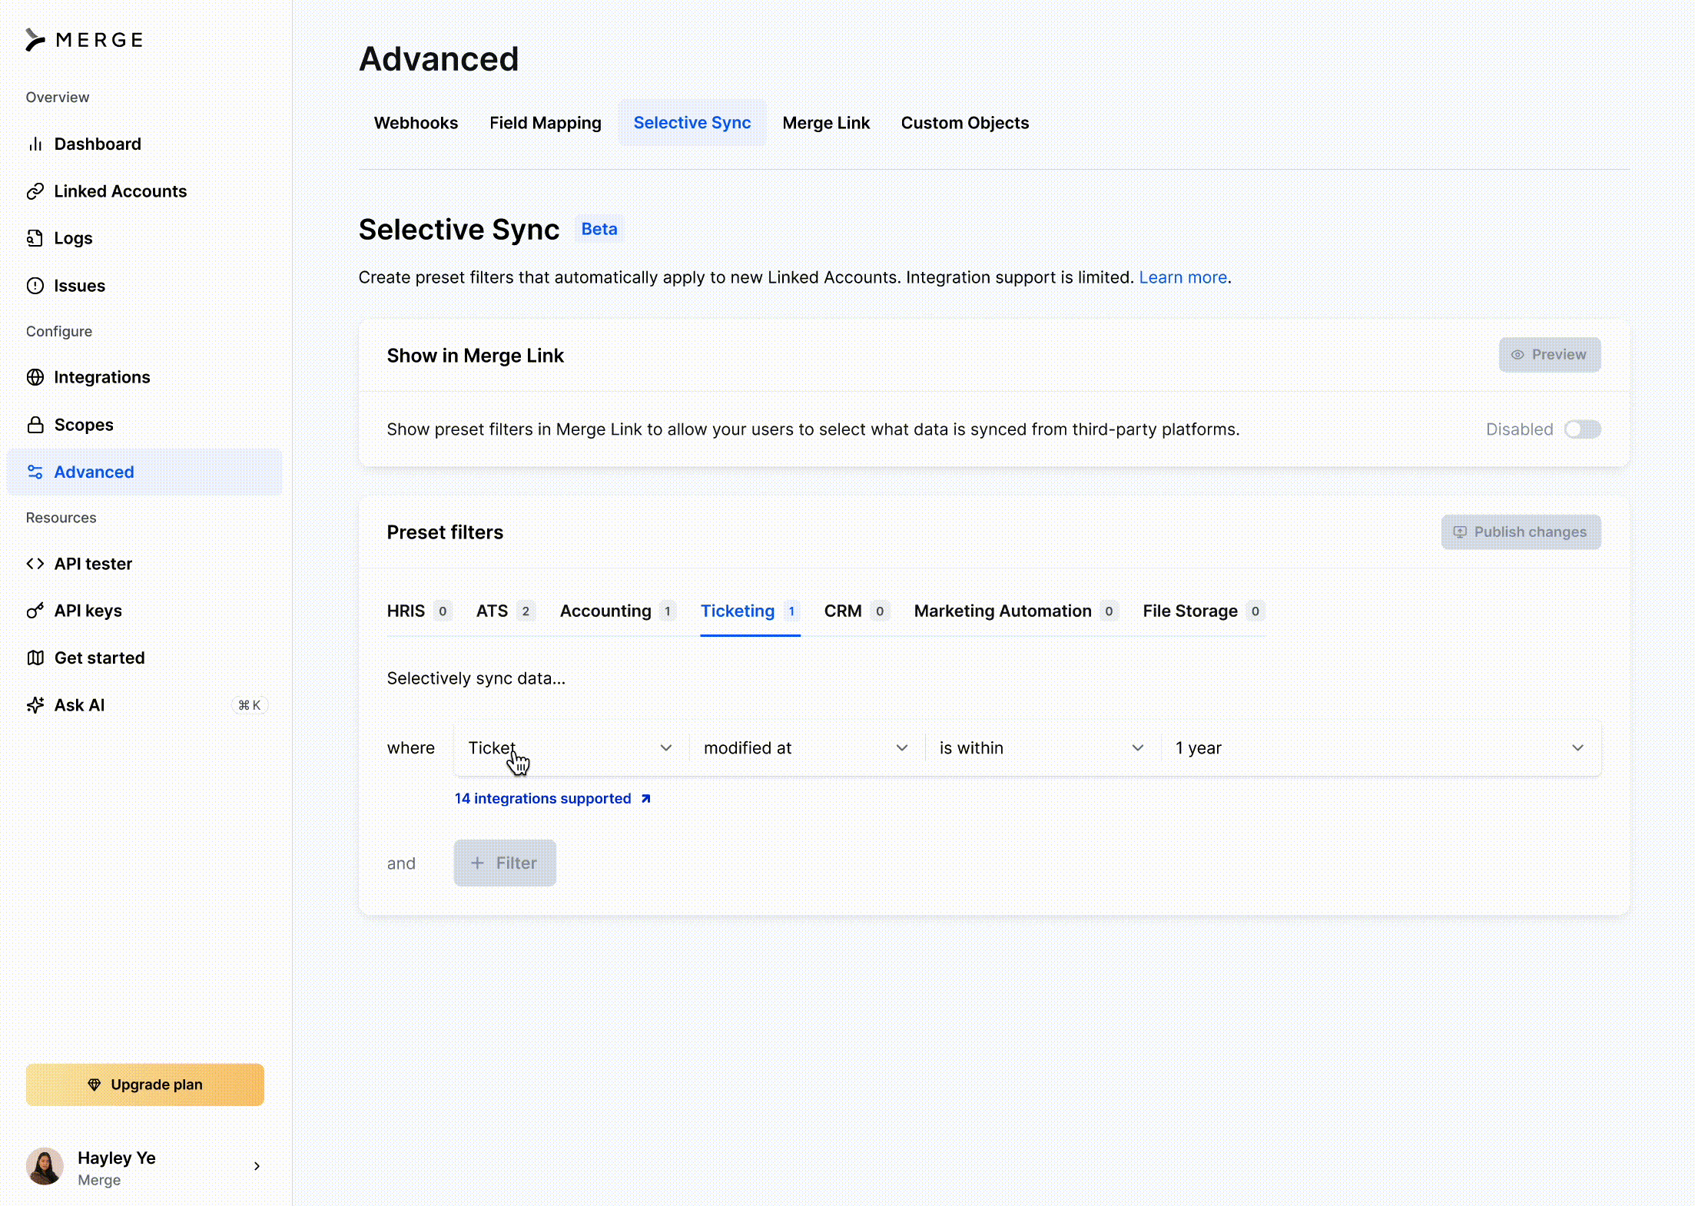
Task: Open API keys in sidebar
Action: (x=144, y=611)
